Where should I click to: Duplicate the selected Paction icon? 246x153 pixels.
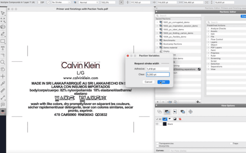[x=175, y=102]
